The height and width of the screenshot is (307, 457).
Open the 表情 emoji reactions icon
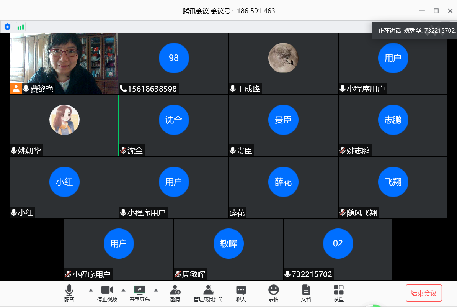coord(273,291)
